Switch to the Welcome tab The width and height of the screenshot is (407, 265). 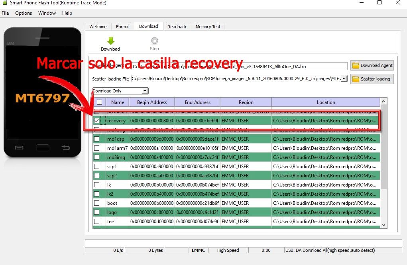(x=98, y=26)
